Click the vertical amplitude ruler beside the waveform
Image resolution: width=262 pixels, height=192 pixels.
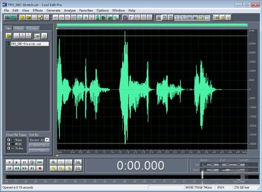click(253, 89)
